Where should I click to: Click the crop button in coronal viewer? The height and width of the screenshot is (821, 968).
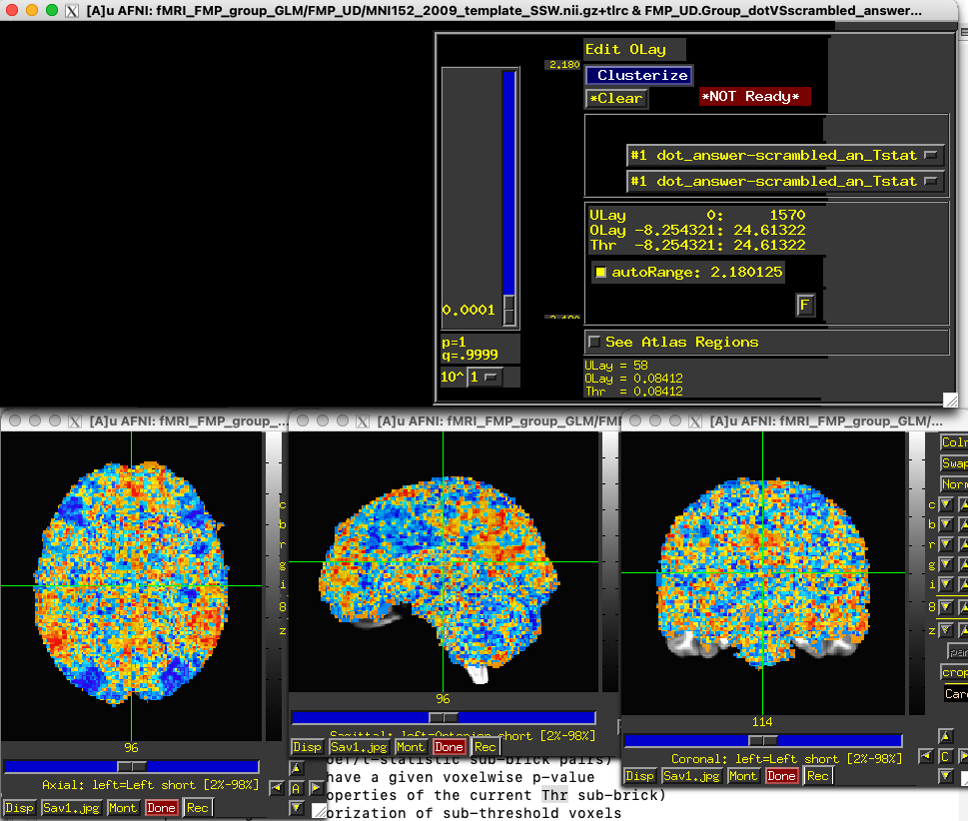(955, 673)
